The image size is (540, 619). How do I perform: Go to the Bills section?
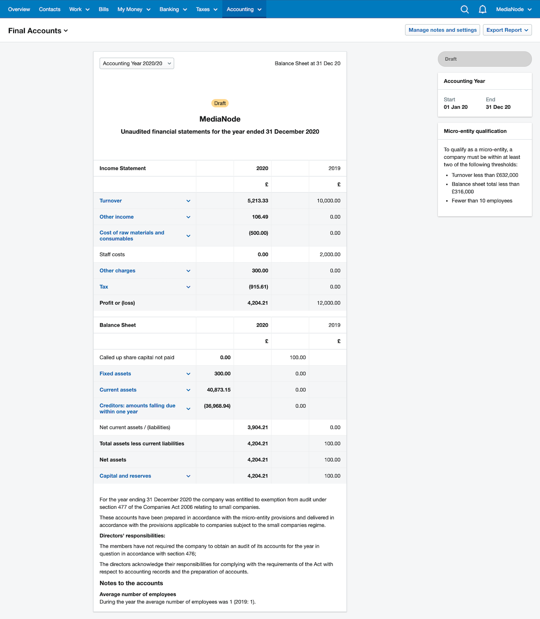click(x=103, y=9)
